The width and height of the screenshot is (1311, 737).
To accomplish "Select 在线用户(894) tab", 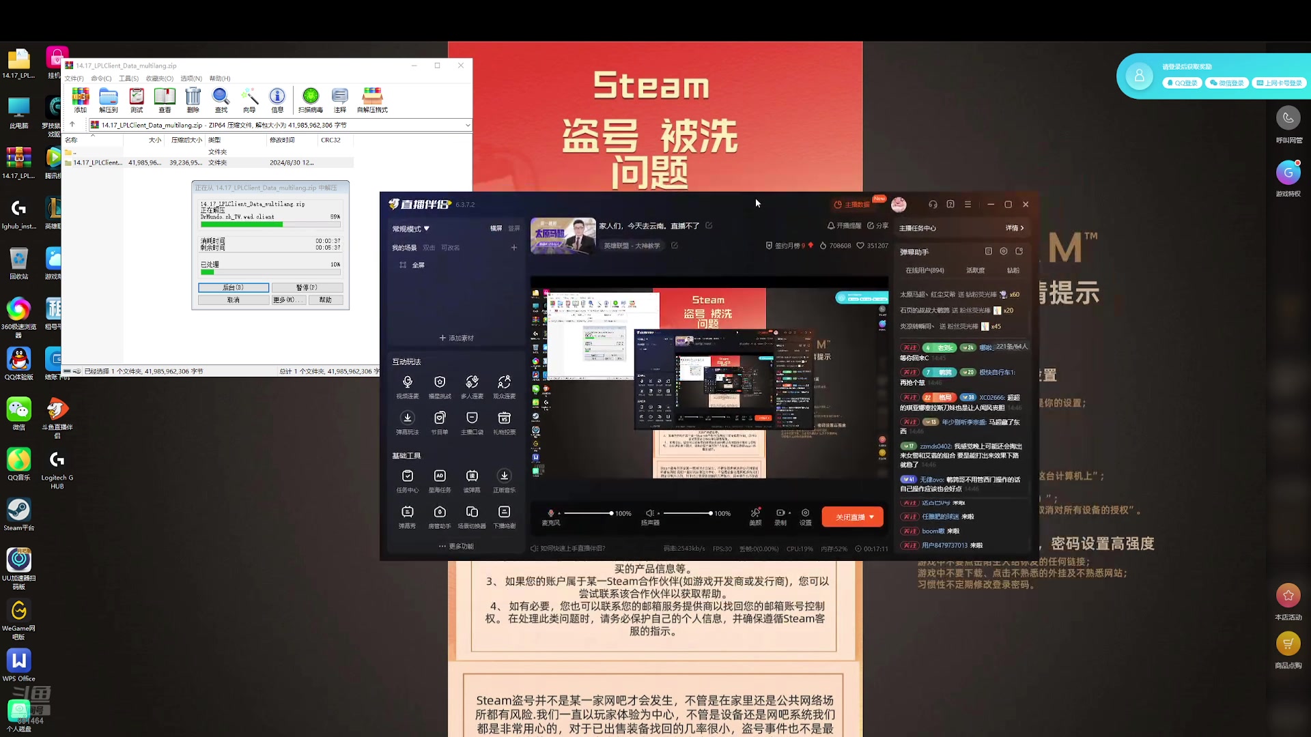I will tap(925, 270).
